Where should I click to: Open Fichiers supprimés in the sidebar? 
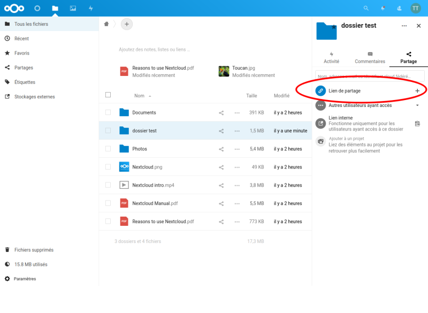(34, 250)
